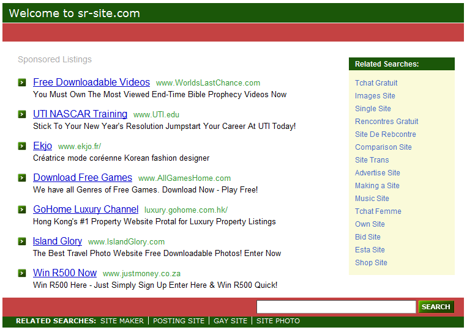The height and width of the screenshot is (330, 467).
Task: Click the www.UTI.edu URL
Action: click(x=156, y=115)
